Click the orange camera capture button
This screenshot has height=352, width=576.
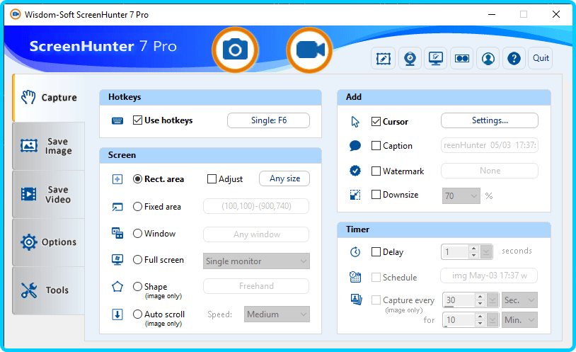tap(236, 50)
